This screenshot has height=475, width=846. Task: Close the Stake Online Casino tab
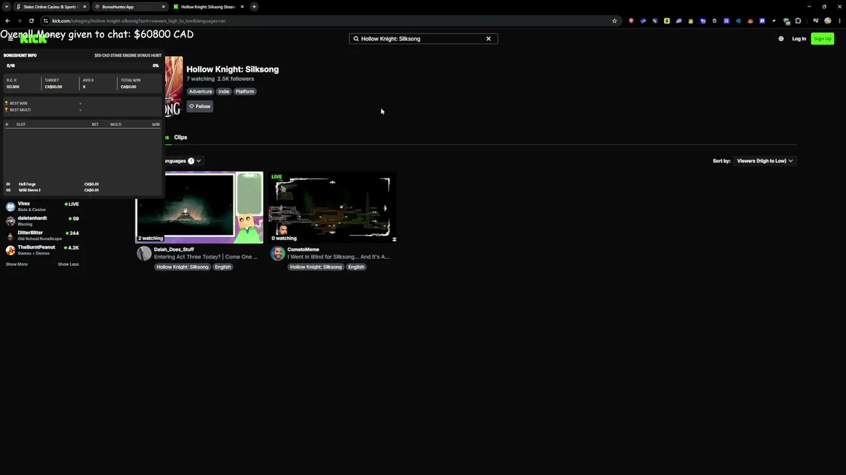click(x=85, y=7)
